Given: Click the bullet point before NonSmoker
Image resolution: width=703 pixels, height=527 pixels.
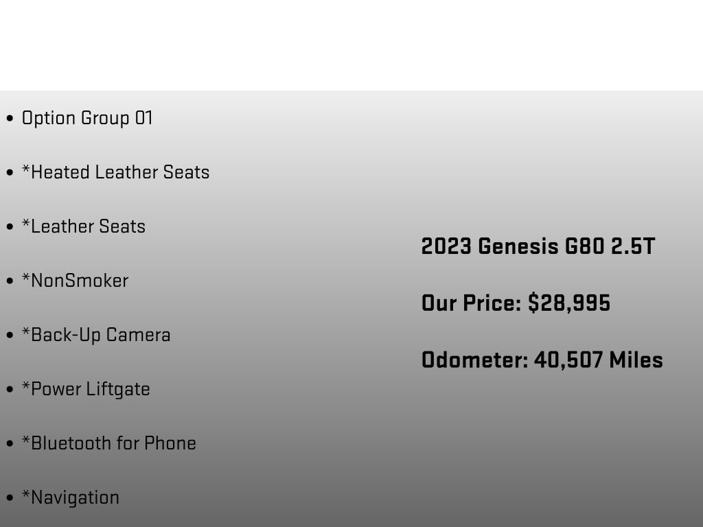Looking at the screenshot, I should (10, 281).
